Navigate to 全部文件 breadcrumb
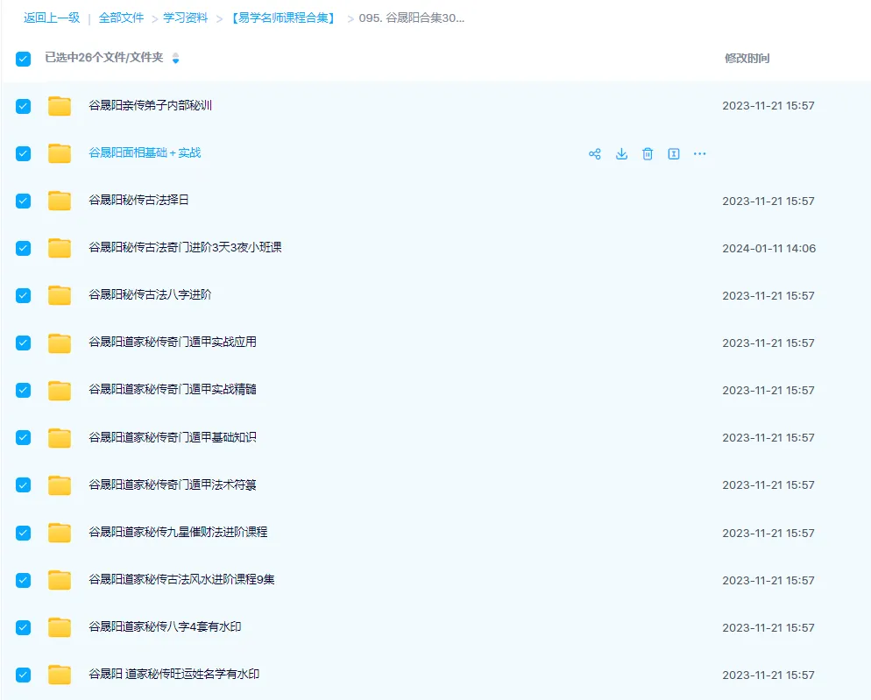Viewport: 871px width, 700px height. [121, 18]
